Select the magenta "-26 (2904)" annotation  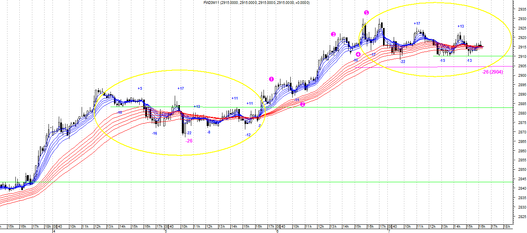click(x=492, y=72)
